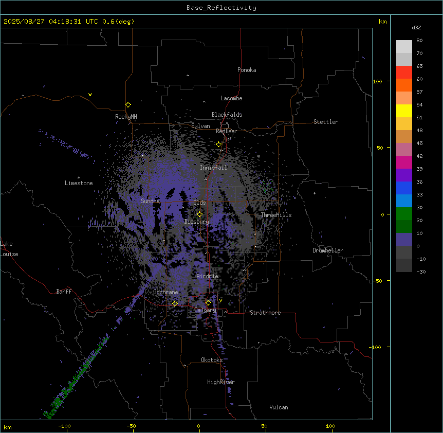Click the blue 36 dBZ legend swatch

(404, 188)
